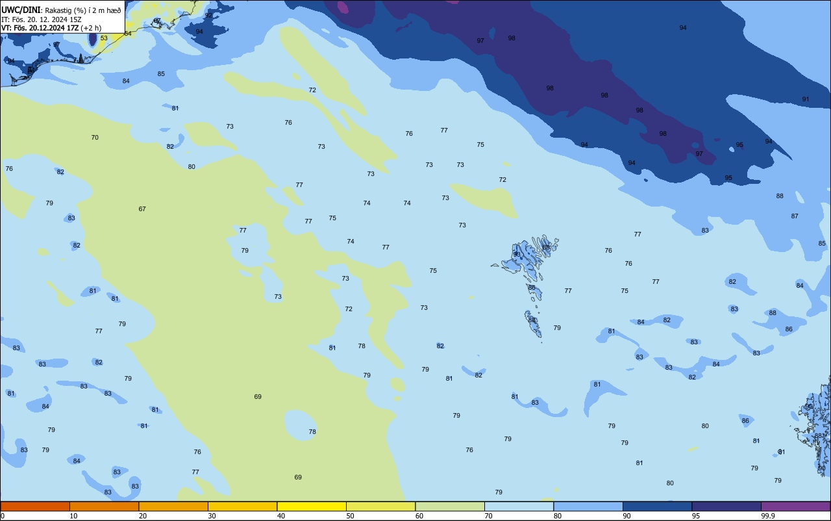Click the legend tick label '99.9'
This screenshot has width=831, height=521.
coord(769,516)
